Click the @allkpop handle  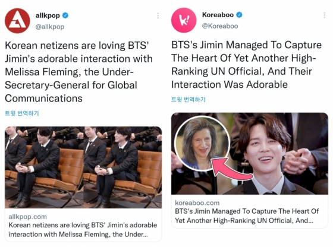[50, 27]
